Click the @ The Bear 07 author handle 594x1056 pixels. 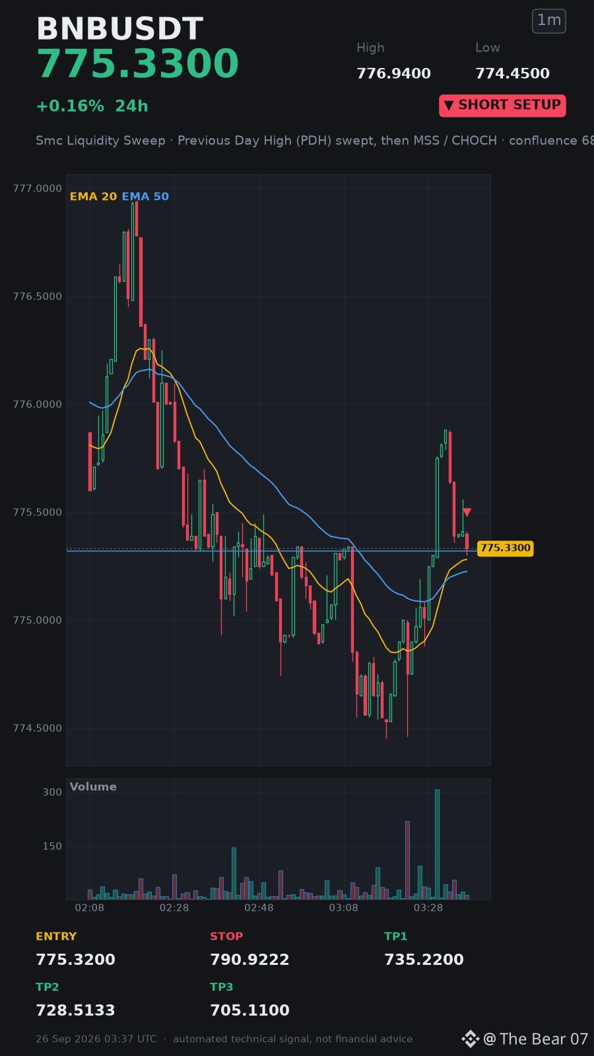click(535, 1039)
